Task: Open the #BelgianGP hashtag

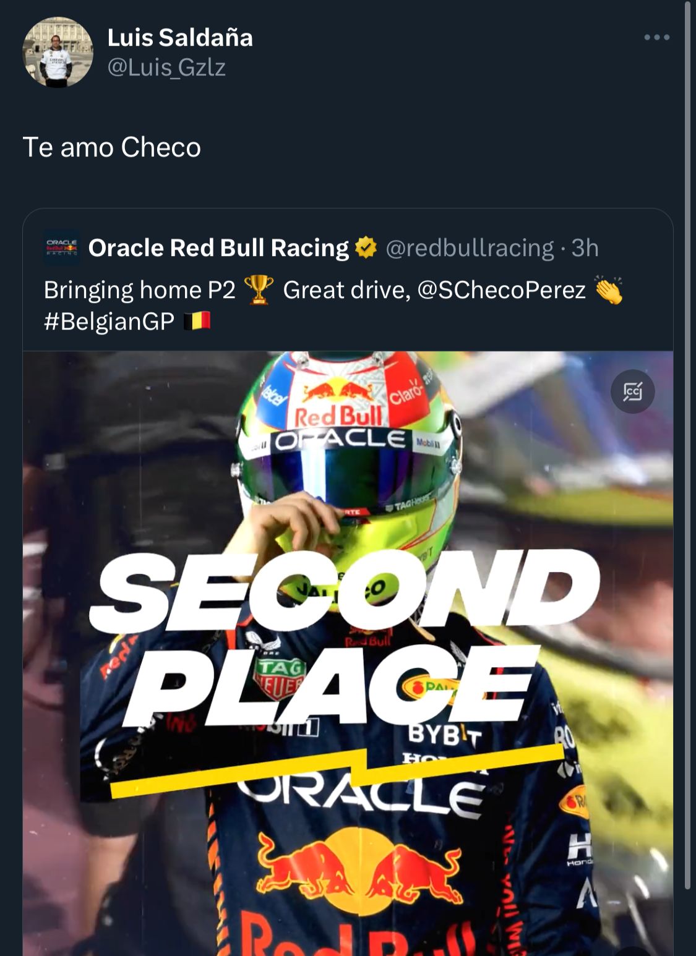Action: tap(109, 322)
